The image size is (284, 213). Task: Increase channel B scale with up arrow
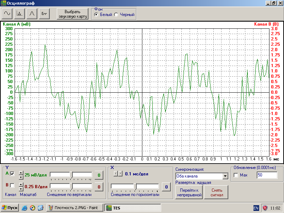click(x=21, y=185)
